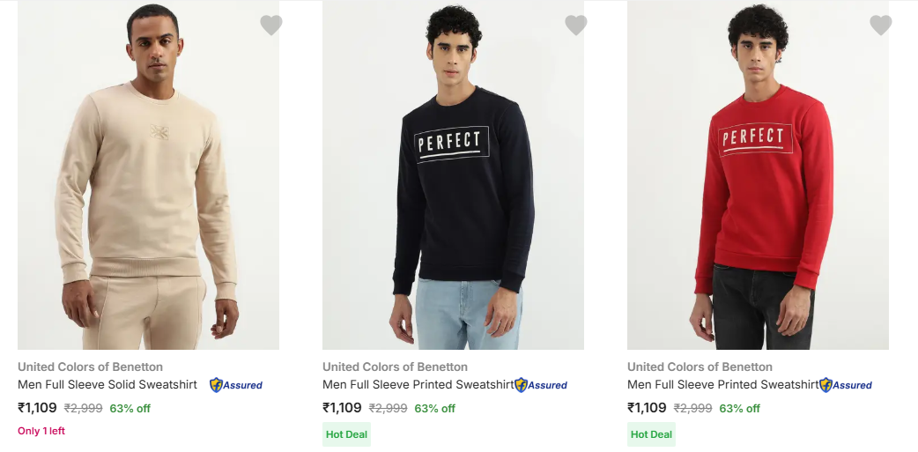Click United Colors of Benetton under navy sweatshirt

(x=395, y=367)
